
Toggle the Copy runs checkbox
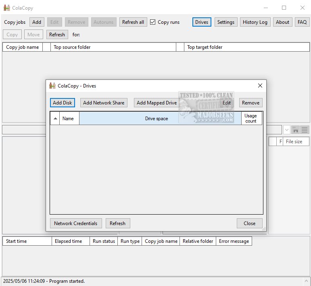[x=153, y=22]
